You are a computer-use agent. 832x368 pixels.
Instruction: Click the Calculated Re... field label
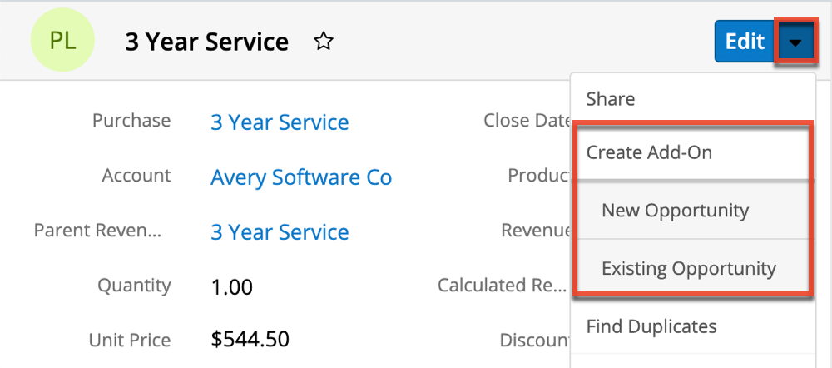504,286
